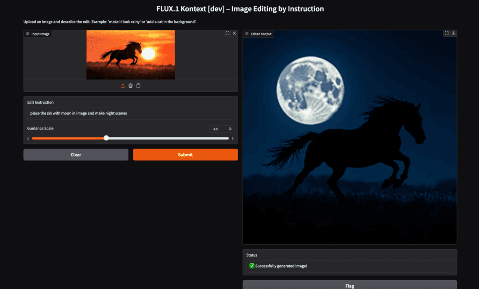This screenshot has width=479, height=289.
Task: Click the guidance scale number field showing 2.5
Action: point(218,129)
